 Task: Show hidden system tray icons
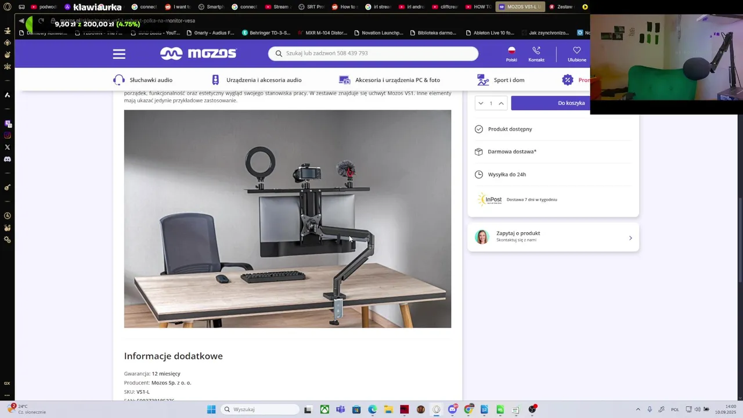point(638,409)
